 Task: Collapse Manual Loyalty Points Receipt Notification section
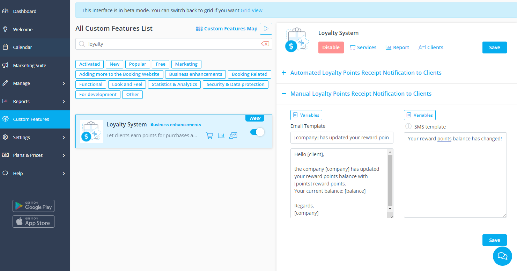(361, 94)
